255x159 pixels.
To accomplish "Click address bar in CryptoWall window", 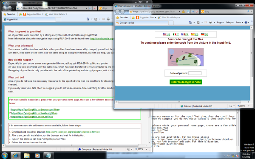I will (52, 8).
